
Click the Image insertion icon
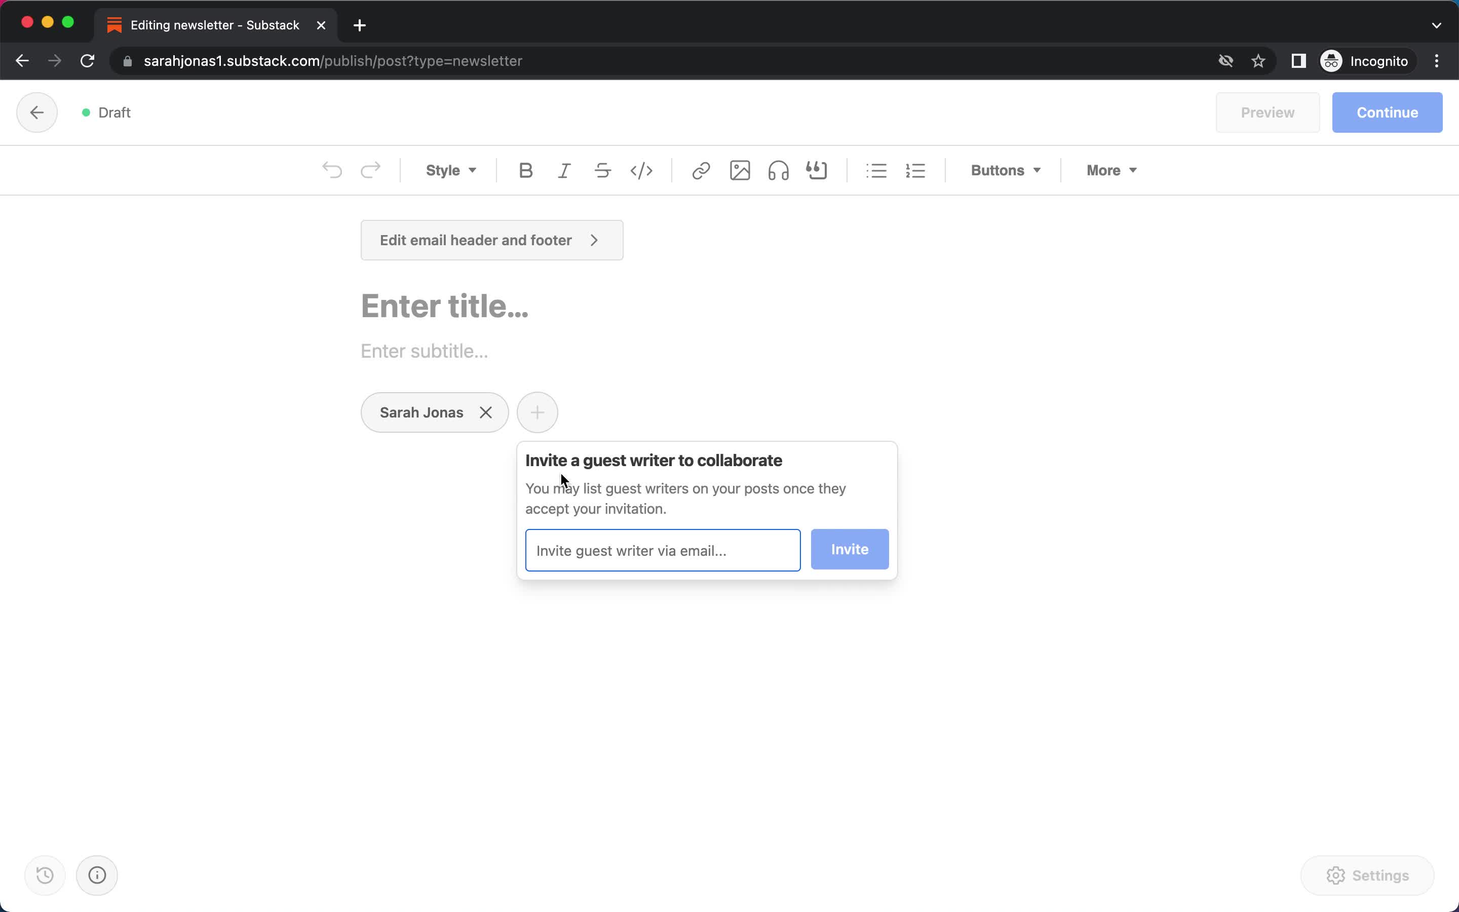point(740,170)
